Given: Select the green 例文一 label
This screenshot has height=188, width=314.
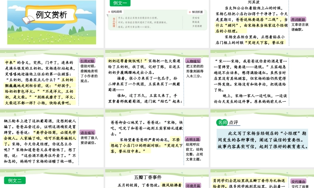Looking at the screenshot, I should pos(120,3).
